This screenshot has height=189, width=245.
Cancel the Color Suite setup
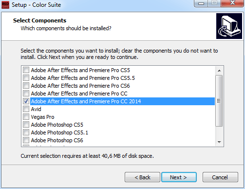tap(220, 177)
